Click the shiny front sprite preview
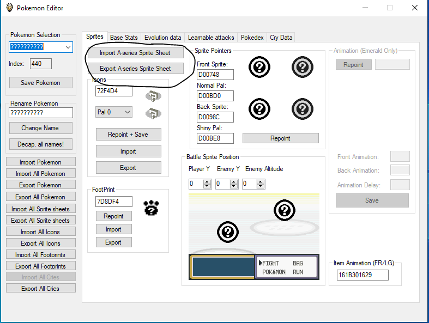 [x=302, y=67]
